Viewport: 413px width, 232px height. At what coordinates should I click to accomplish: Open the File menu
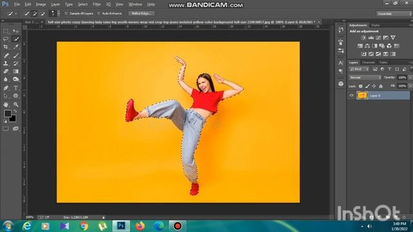click(17, 5)
